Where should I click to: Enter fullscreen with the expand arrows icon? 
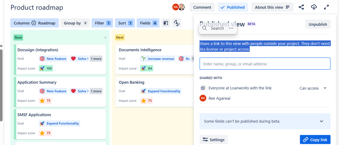coord(326,7)
